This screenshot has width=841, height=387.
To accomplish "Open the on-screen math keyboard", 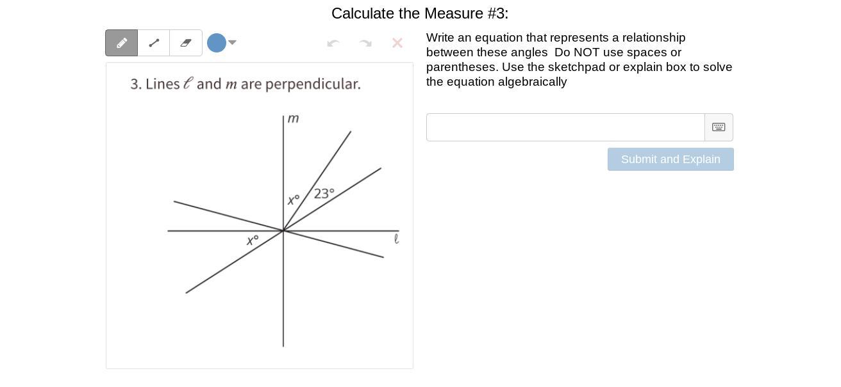I will pyautogui.click(x=719, y=127).
